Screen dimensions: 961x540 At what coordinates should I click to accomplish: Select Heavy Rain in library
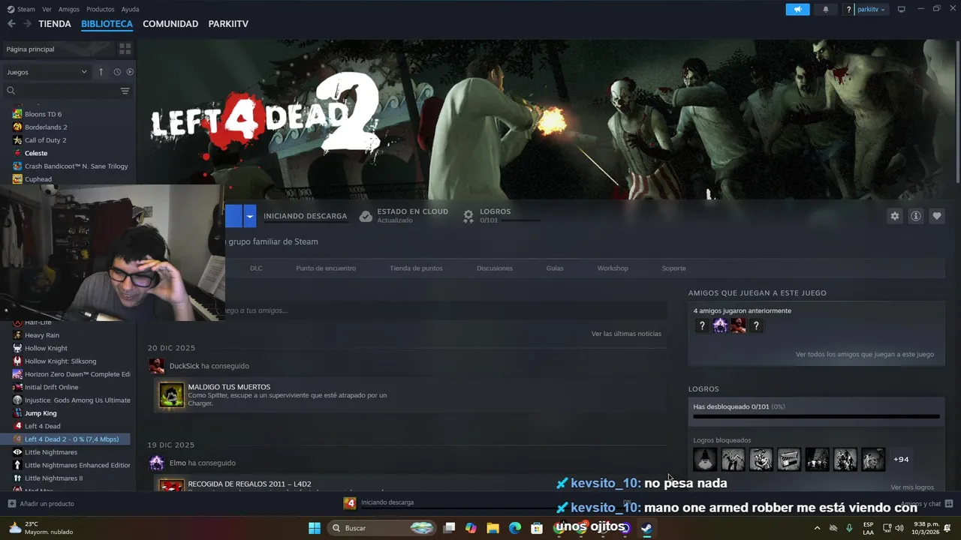[x=41, y=335]
